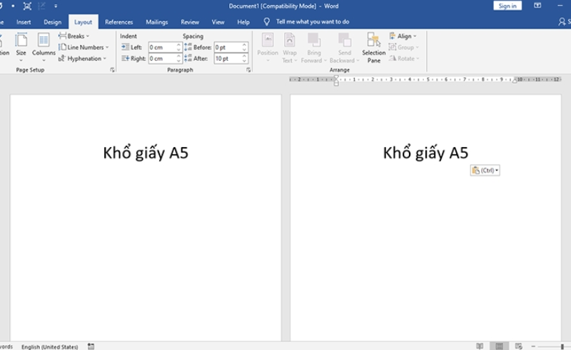Image resolution: width=571 pixels, height=350 pixels.
Task: Switch to Web Layout view icon
Action: (x=520, y=346)
